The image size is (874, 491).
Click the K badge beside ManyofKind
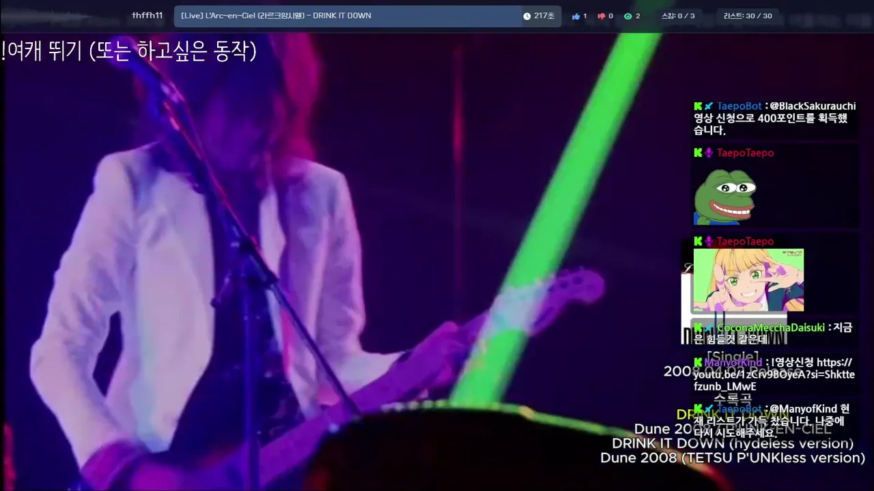tap(698, 363)
